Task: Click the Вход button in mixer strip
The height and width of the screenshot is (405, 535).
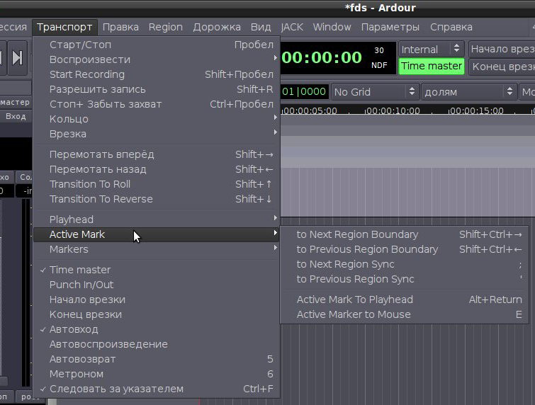Action: click(x=16, y=117)
